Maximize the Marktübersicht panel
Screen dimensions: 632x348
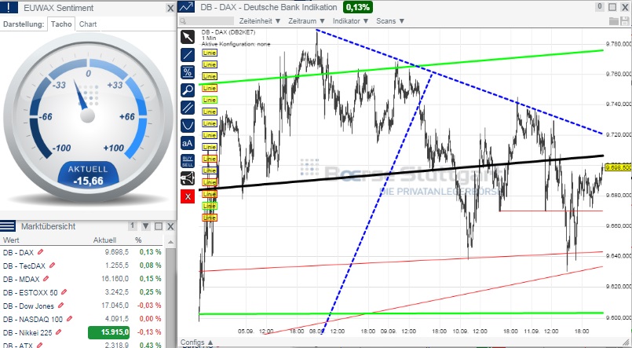[x=159, y=226]
